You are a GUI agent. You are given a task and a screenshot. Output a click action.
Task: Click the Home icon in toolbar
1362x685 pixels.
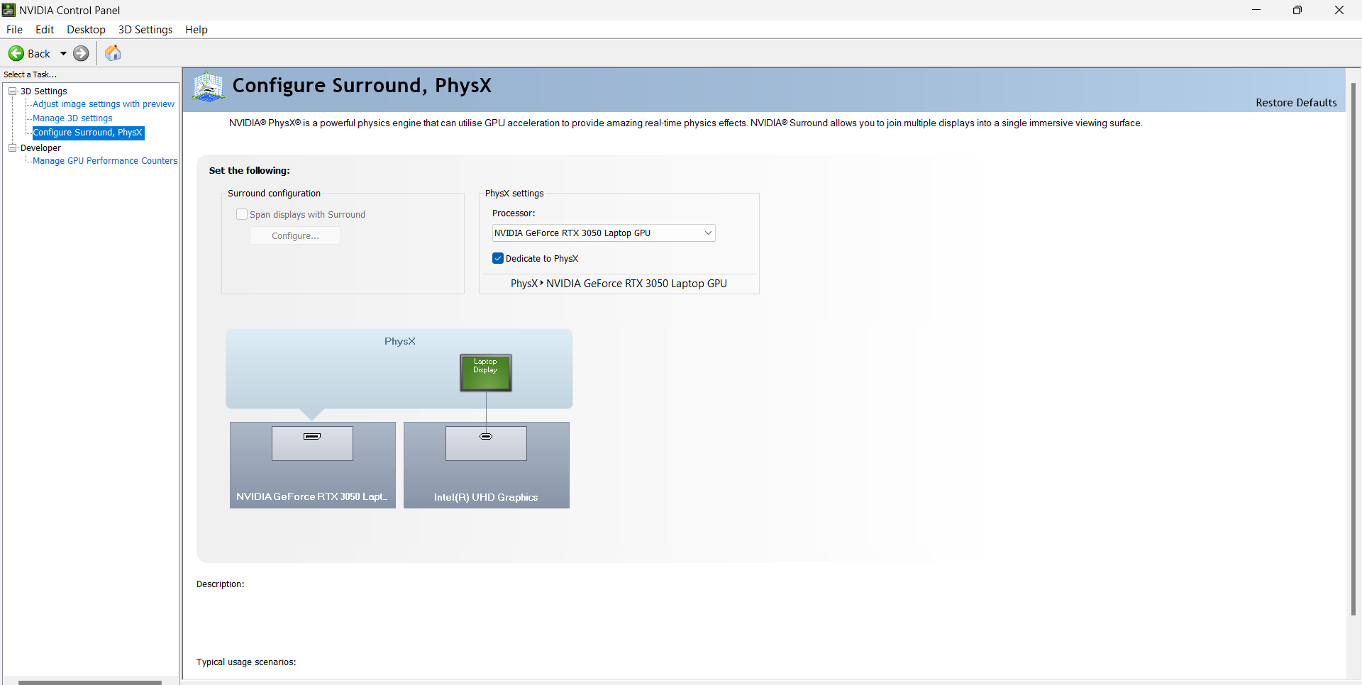pyautogui.click(x=113, y=53)
